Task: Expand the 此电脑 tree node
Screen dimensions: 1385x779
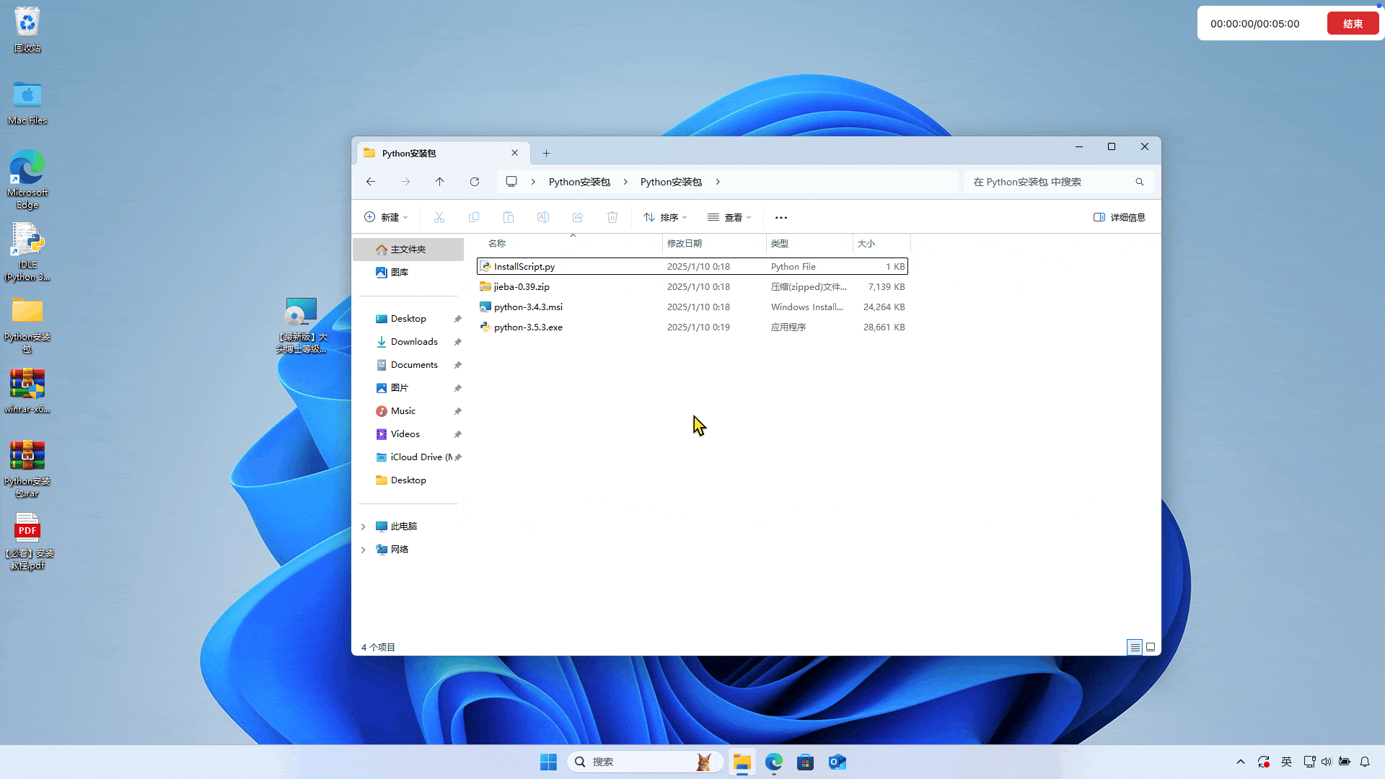Action: point(364,527)
